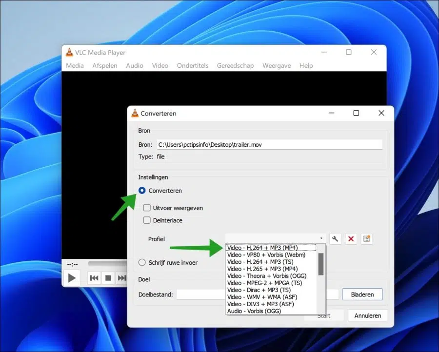This screenshot has height=352, width=439.
Task: Open the Weergave menu
Action: tap(277, 65)
